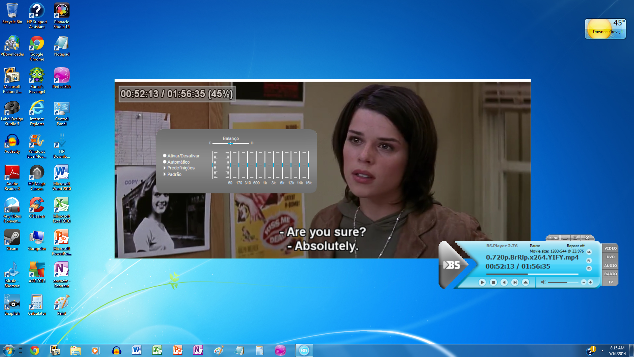
Task: Toggle the Automático equalizer option
Action: [x=176, y=162]
